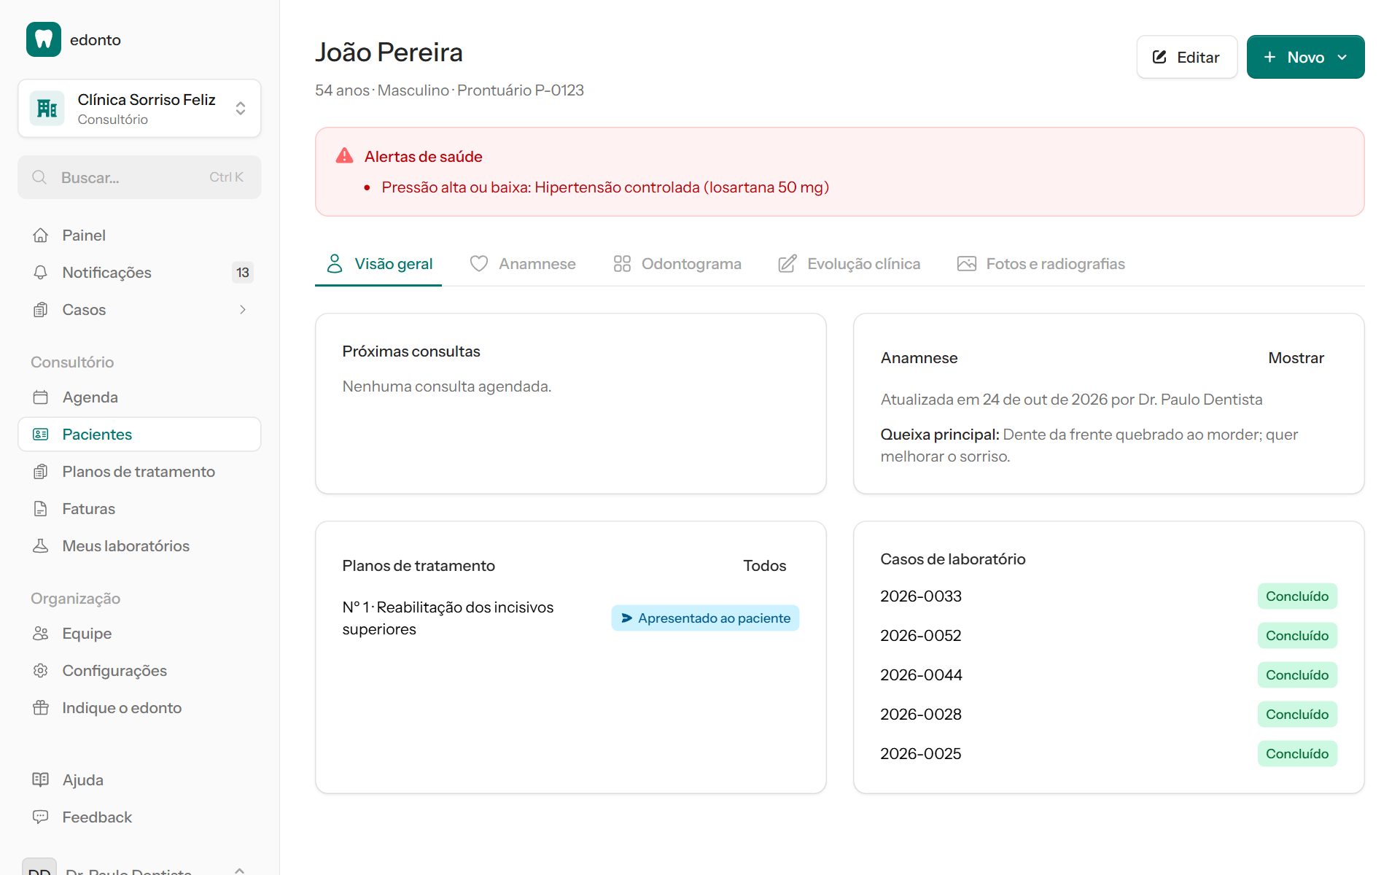Click the Agenda calendar icon
This screenshot has height=875, width=1400.
tap(41, 397)
